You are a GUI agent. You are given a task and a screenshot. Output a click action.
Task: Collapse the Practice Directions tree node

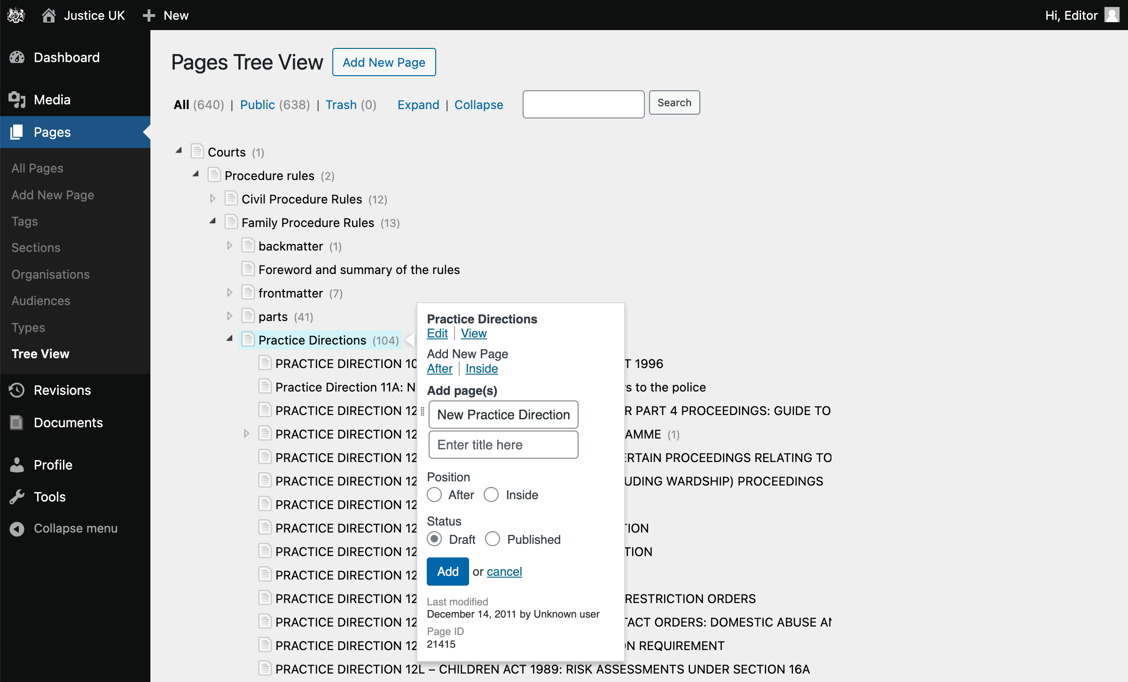coord(228,339)
